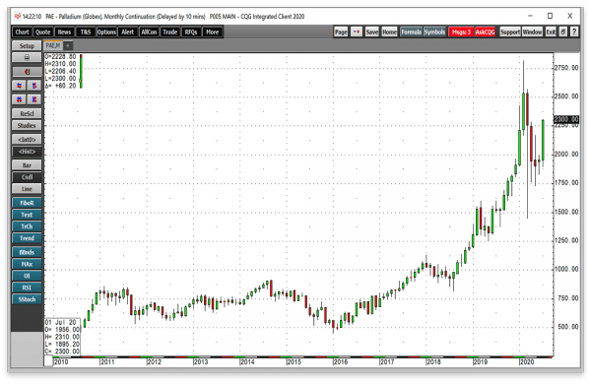Add the SStoch slow stochastic study
Screen dimensions: 591x384
click(27, 299)
